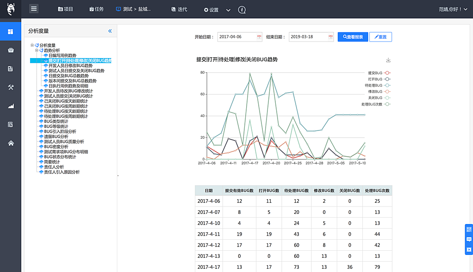The height and width of the screenshot is (272, 473).
Task: Toggle 关闭BUG legend series
Action: pyautogui.click(x=379, y=98)
